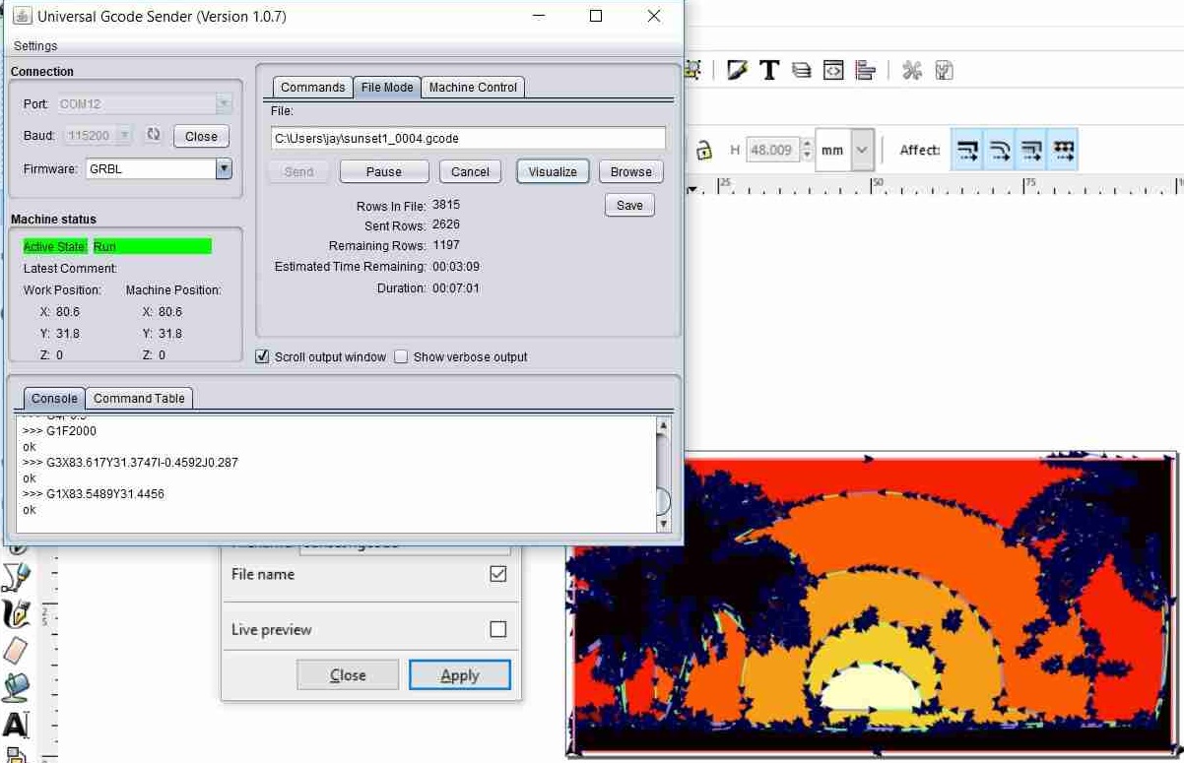Uncheck the File name checkbox

[498, 574]
